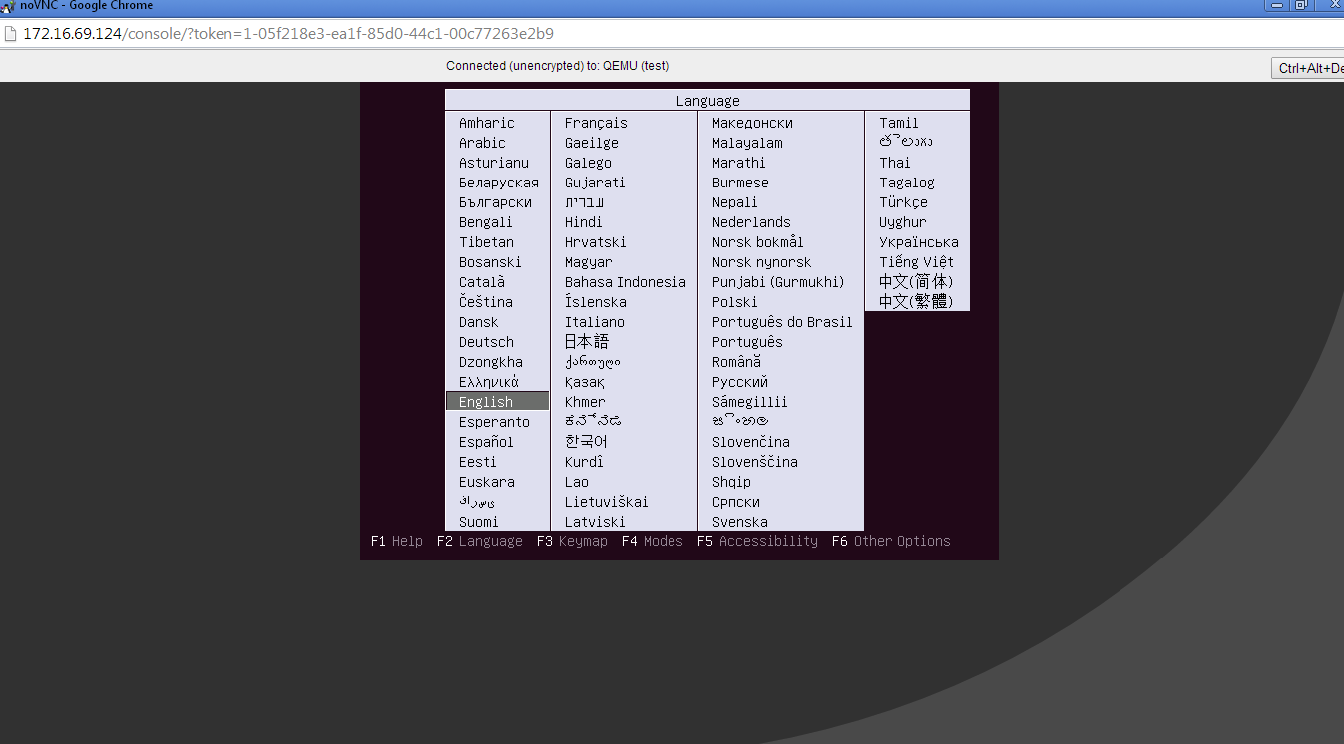
Task: Pick Gujarati language entry
Action: pyautogui.click(x=595, y=183)
